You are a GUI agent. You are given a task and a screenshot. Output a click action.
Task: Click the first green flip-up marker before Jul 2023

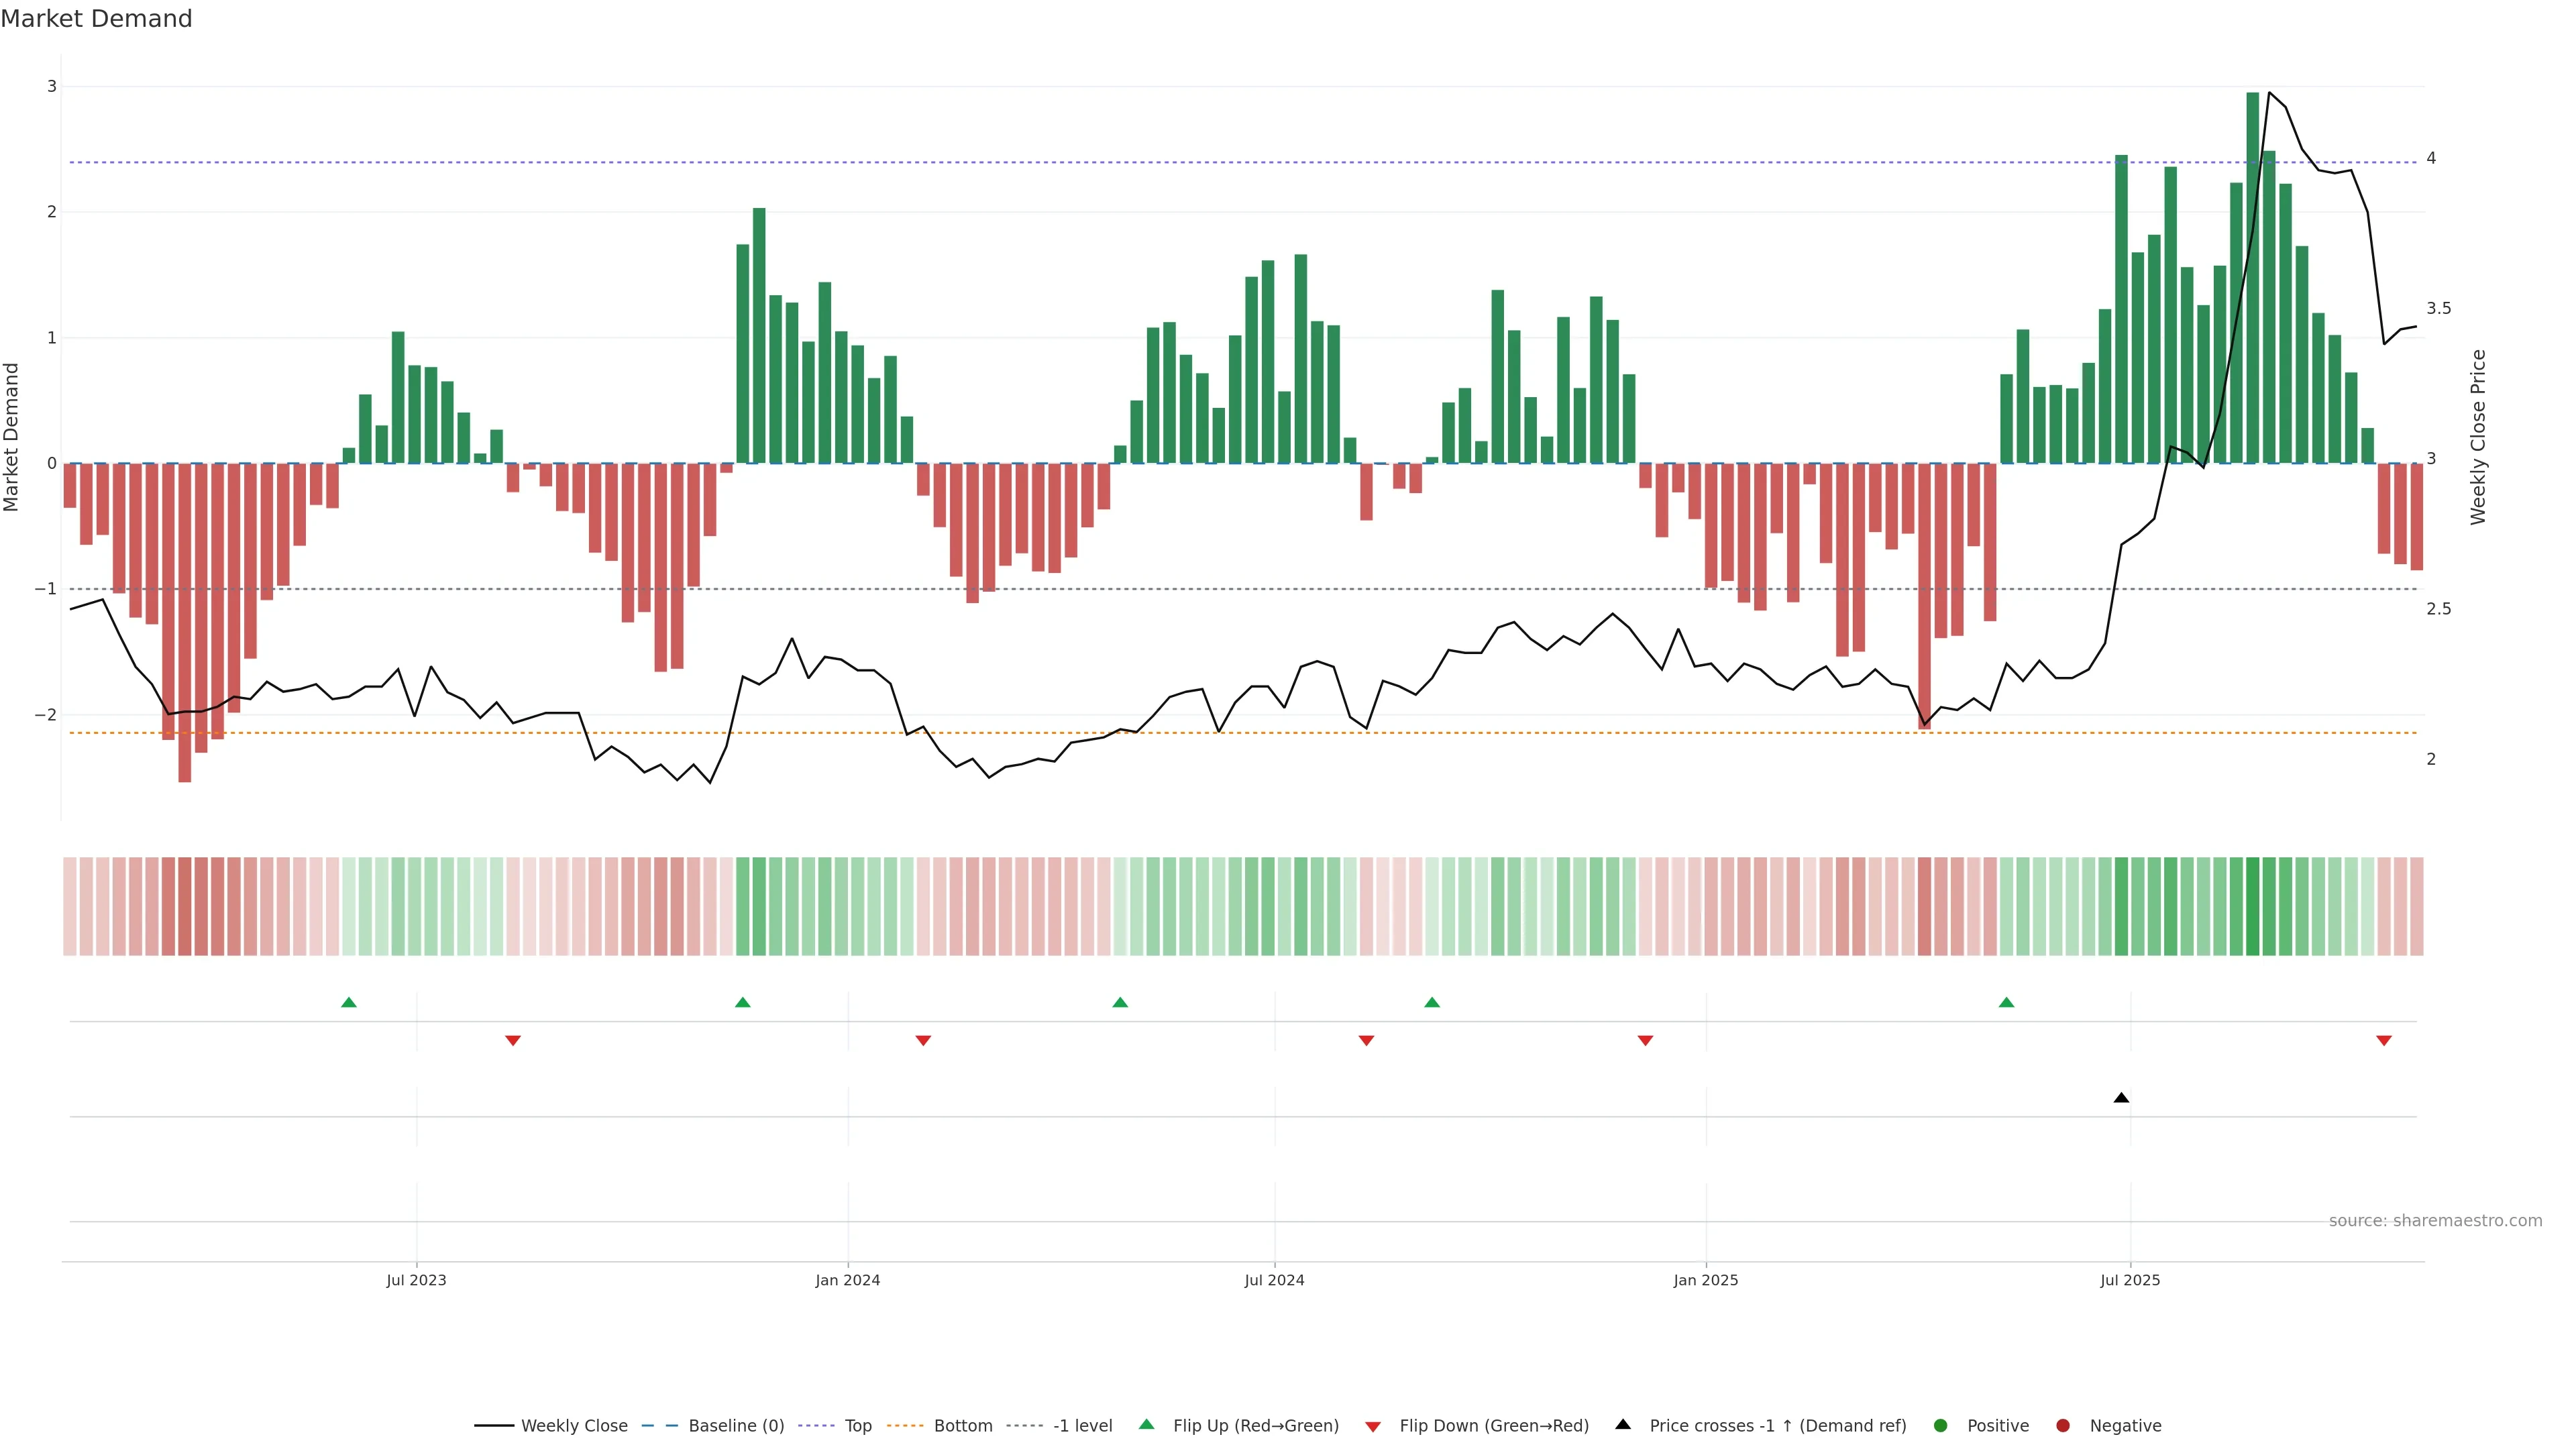click(x=349, y=1002)
